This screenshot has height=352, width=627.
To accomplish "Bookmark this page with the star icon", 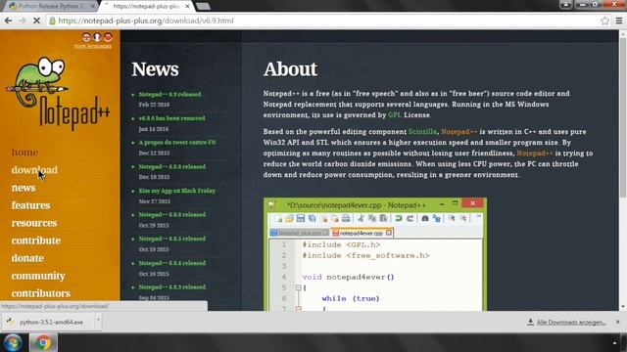I will [x=604, y=21].
